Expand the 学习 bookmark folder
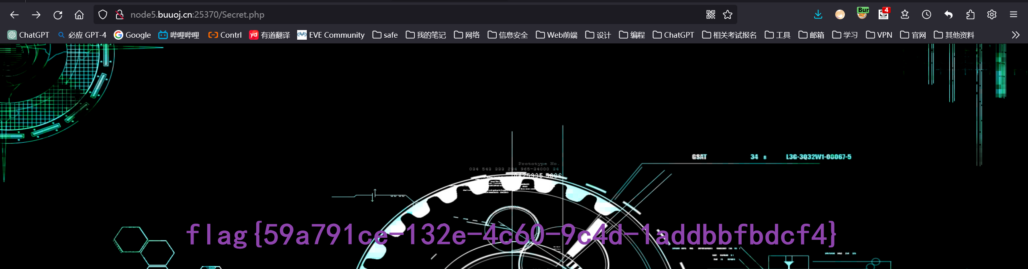Image resolution: width=1028 pixels, height=269 pixels. point(845,35)
